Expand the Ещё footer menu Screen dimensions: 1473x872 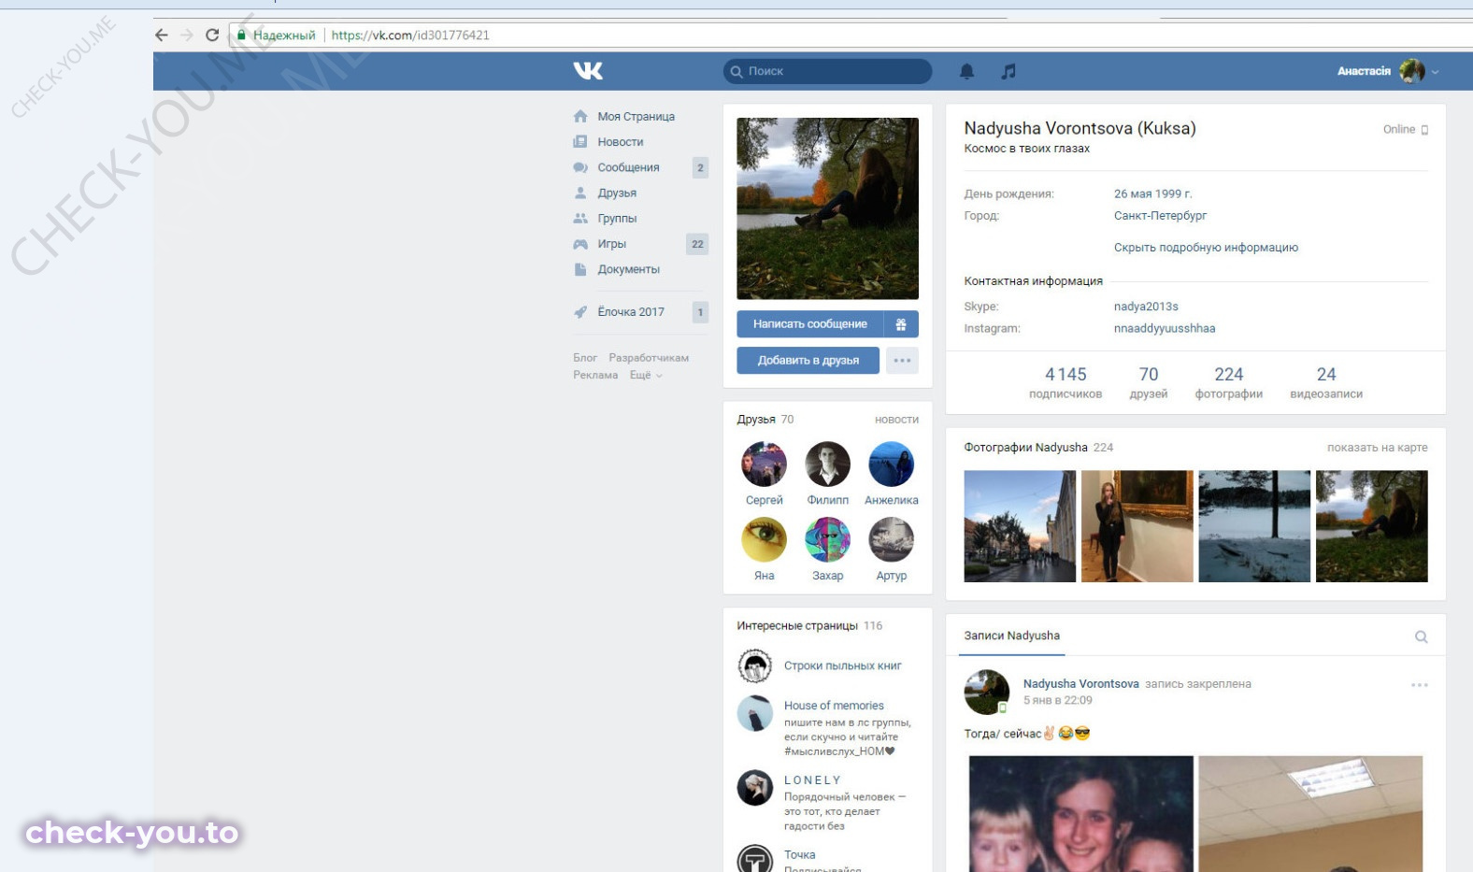click(646, 375)
